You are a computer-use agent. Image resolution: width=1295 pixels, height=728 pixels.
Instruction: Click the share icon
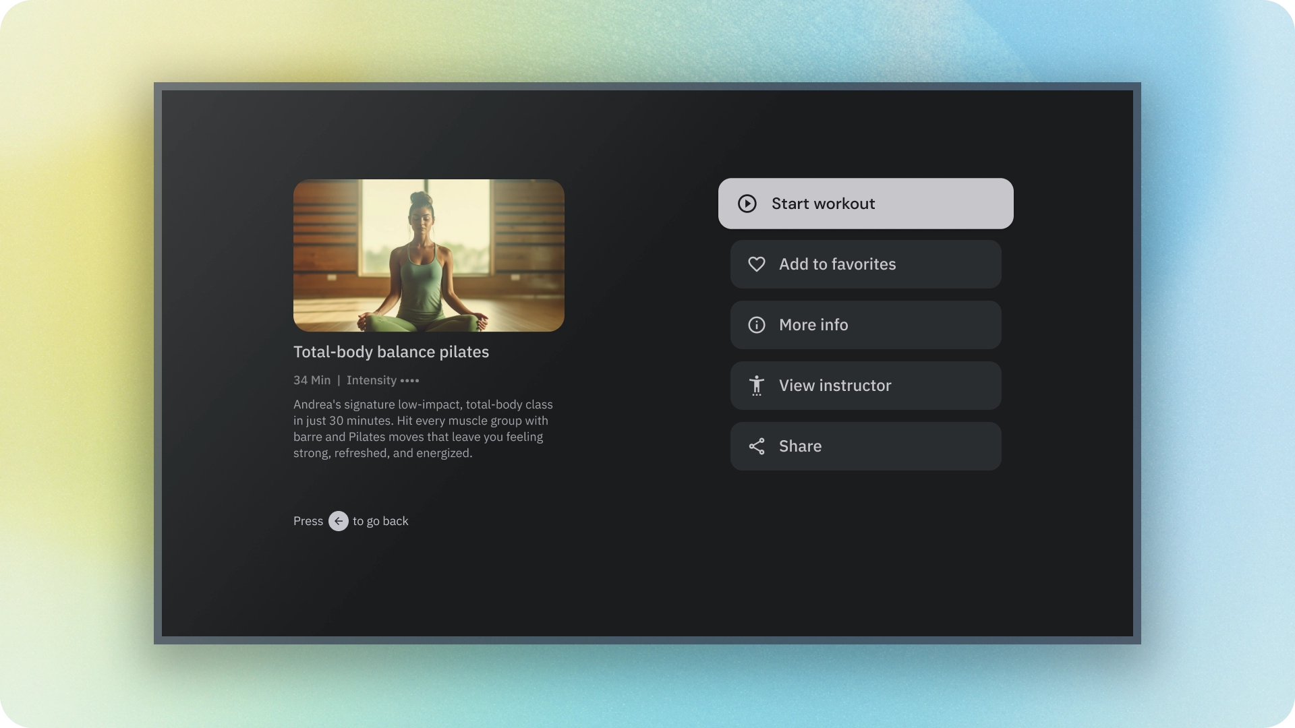coord(756,446)
